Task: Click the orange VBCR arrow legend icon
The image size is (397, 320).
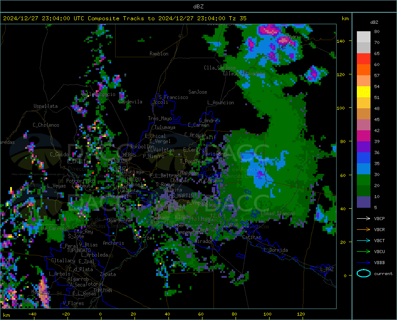Action: [x=363, y=229]
